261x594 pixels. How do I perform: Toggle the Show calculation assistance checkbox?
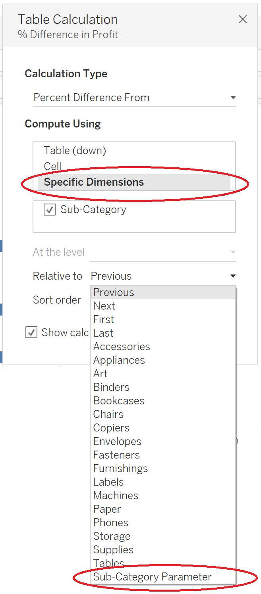[31, 332]
